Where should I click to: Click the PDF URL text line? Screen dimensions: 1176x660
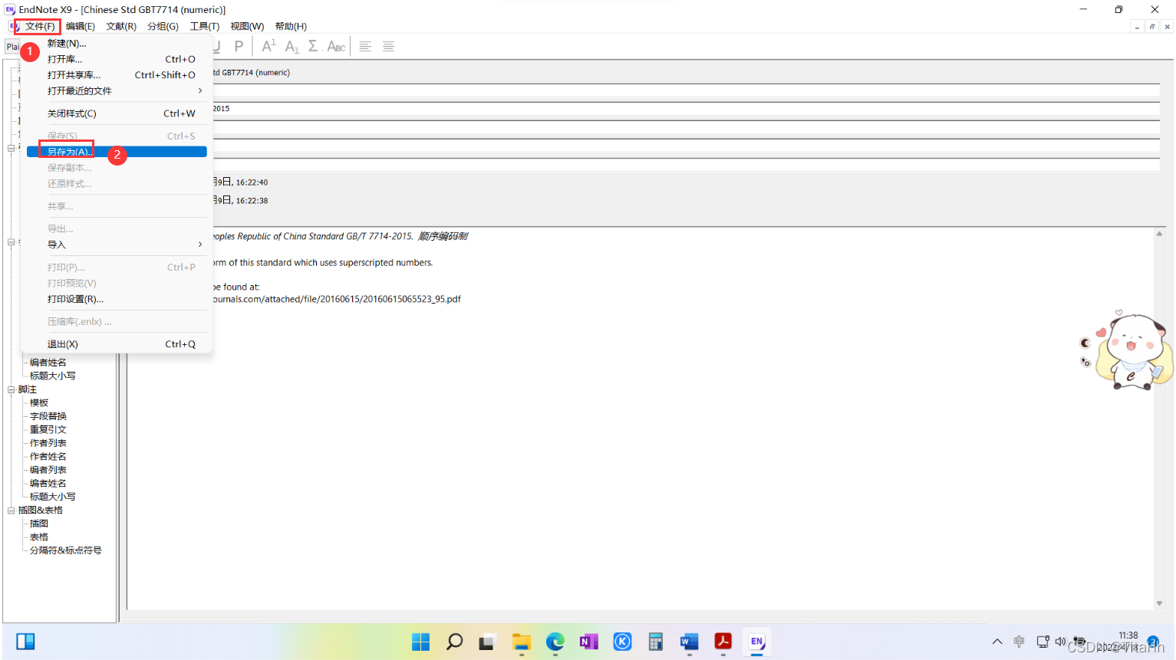(x=337, y=299)
